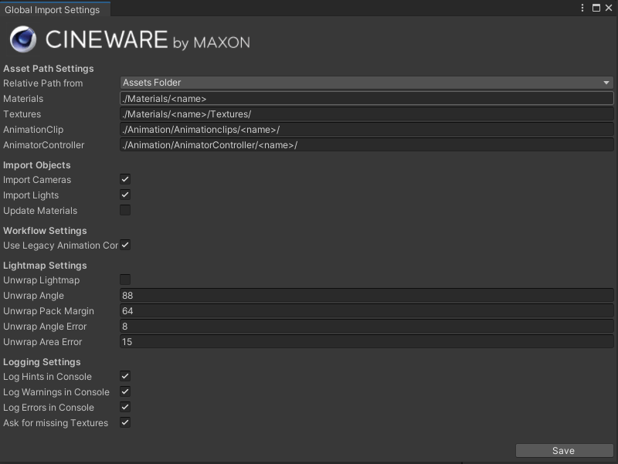Image resolution: width=618 pixels, height=464 pixels.
Task: Click the Unwrap Area Error field
Action: pos(366,341)
